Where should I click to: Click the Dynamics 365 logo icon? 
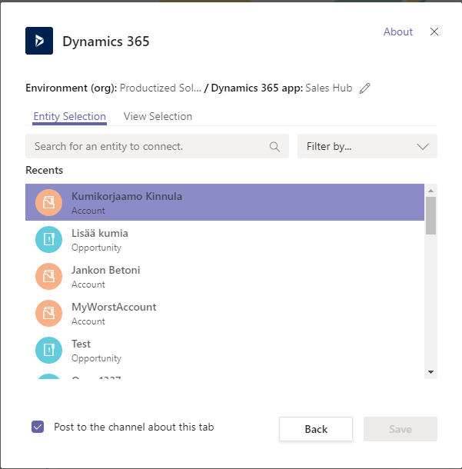[x=39, y=41]
